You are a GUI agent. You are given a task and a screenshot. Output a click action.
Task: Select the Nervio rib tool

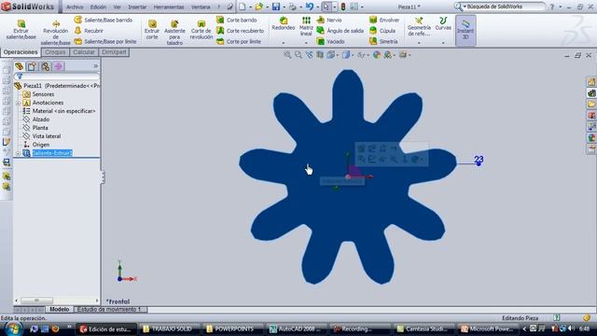click(x=329, y=20)
